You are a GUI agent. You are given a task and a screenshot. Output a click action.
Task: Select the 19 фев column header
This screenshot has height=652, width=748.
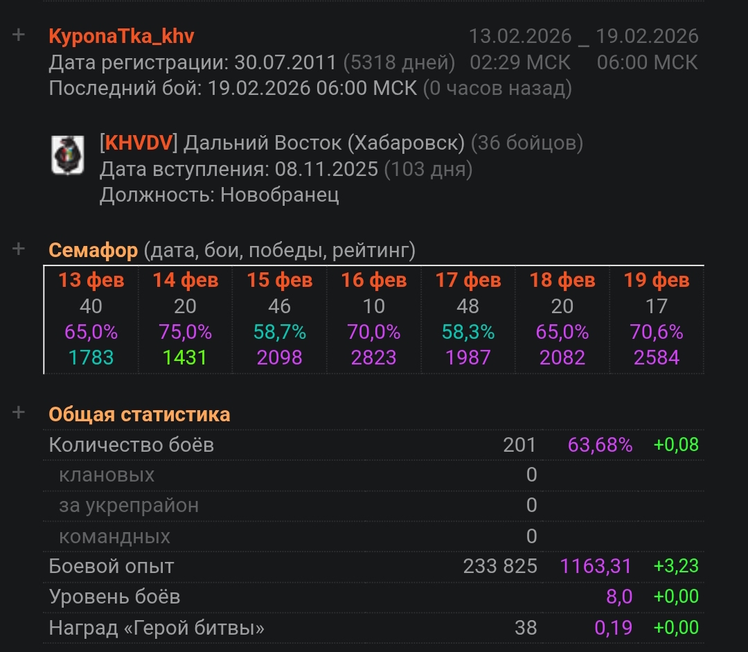[x=657, y=280]
